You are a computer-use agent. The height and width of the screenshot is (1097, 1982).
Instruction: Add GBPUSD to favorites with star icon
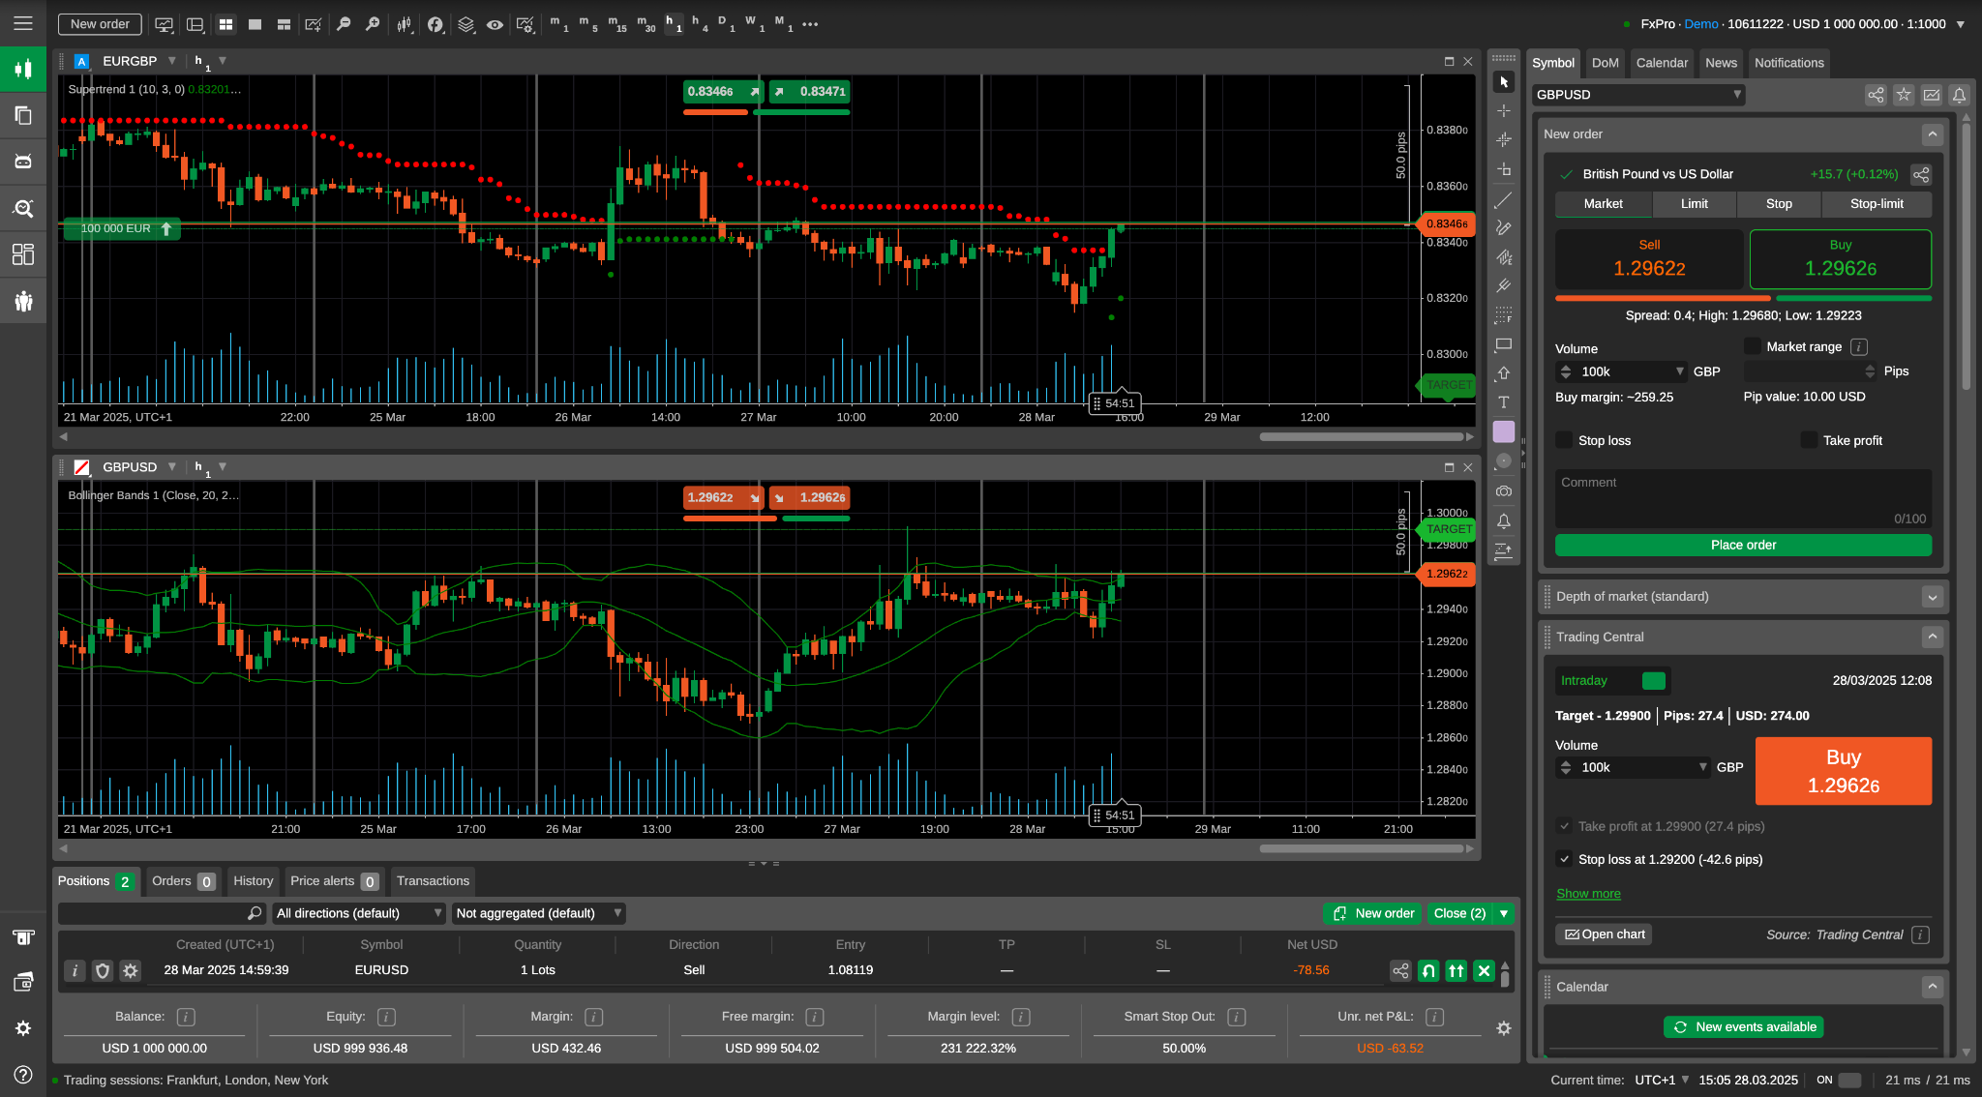(1903, 95)
